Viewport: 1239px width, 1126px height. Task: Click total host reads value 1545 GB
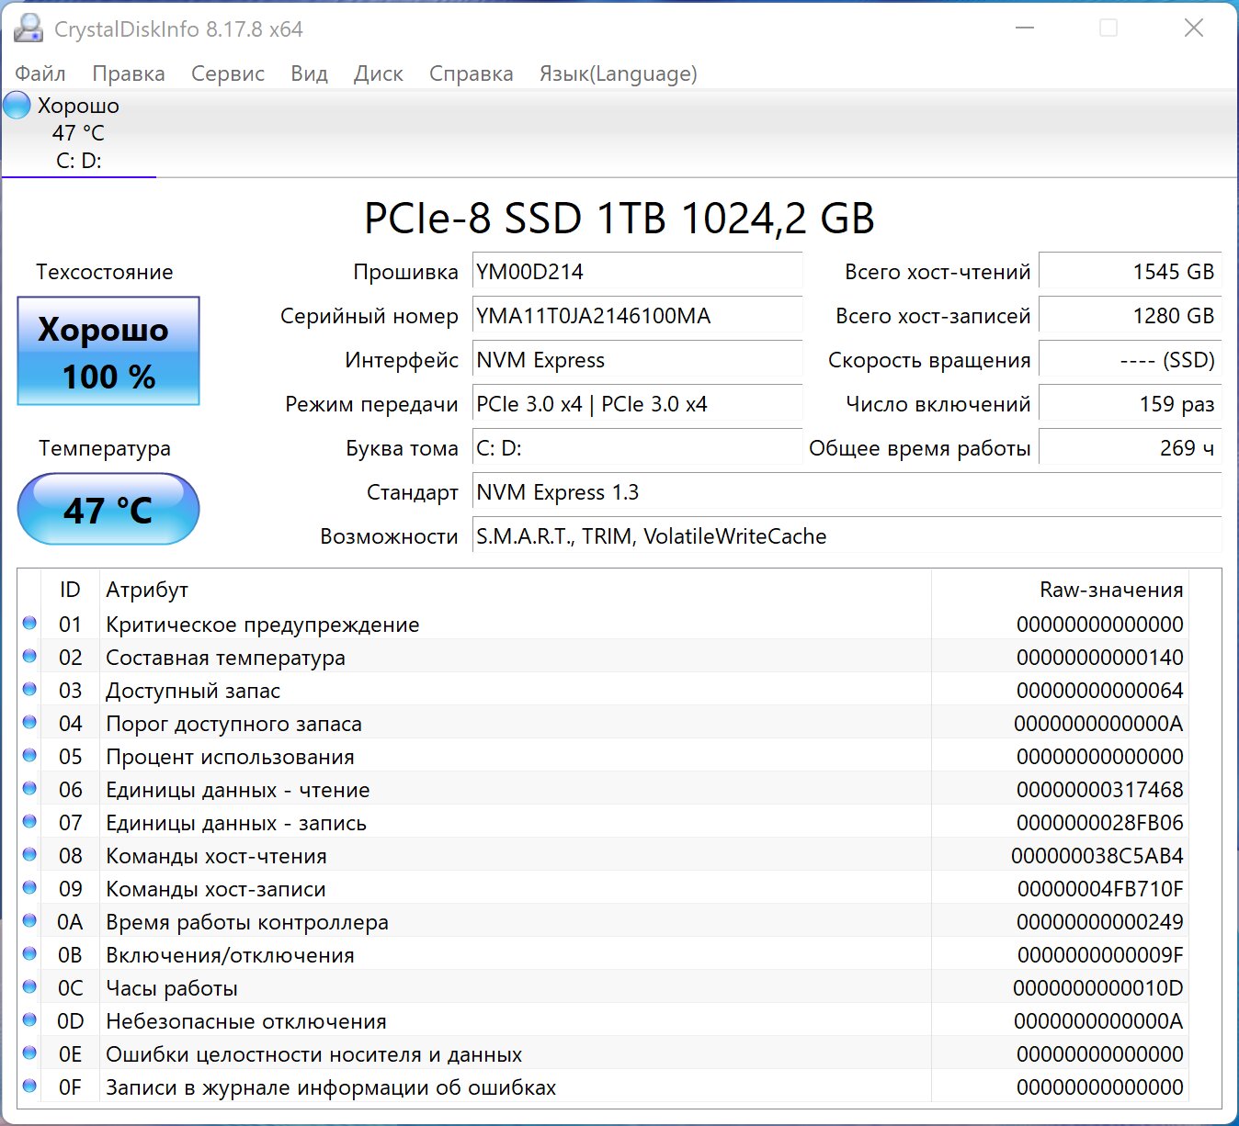point(1130,272)
